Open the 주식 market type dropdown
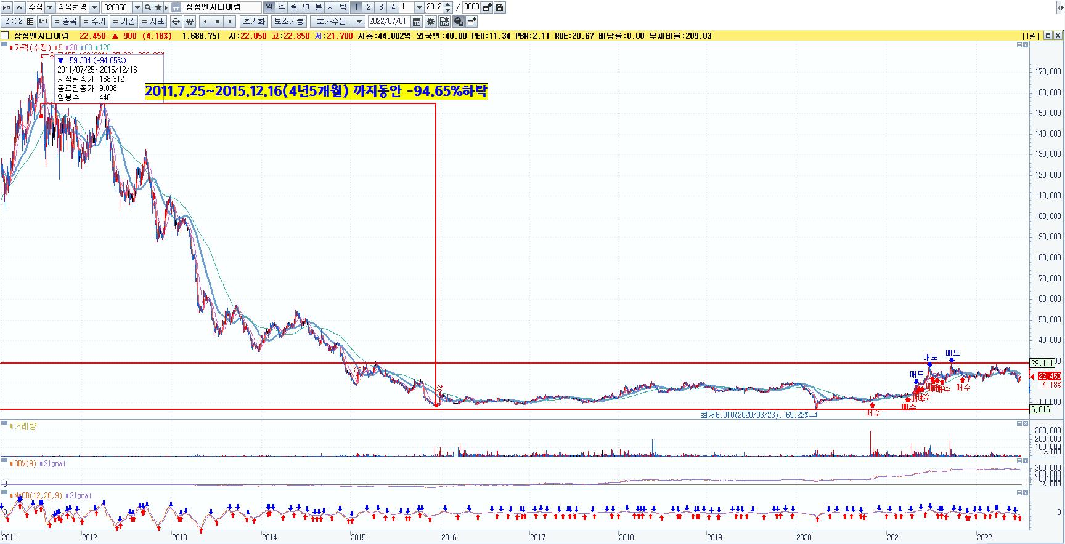 pos(50,7)
